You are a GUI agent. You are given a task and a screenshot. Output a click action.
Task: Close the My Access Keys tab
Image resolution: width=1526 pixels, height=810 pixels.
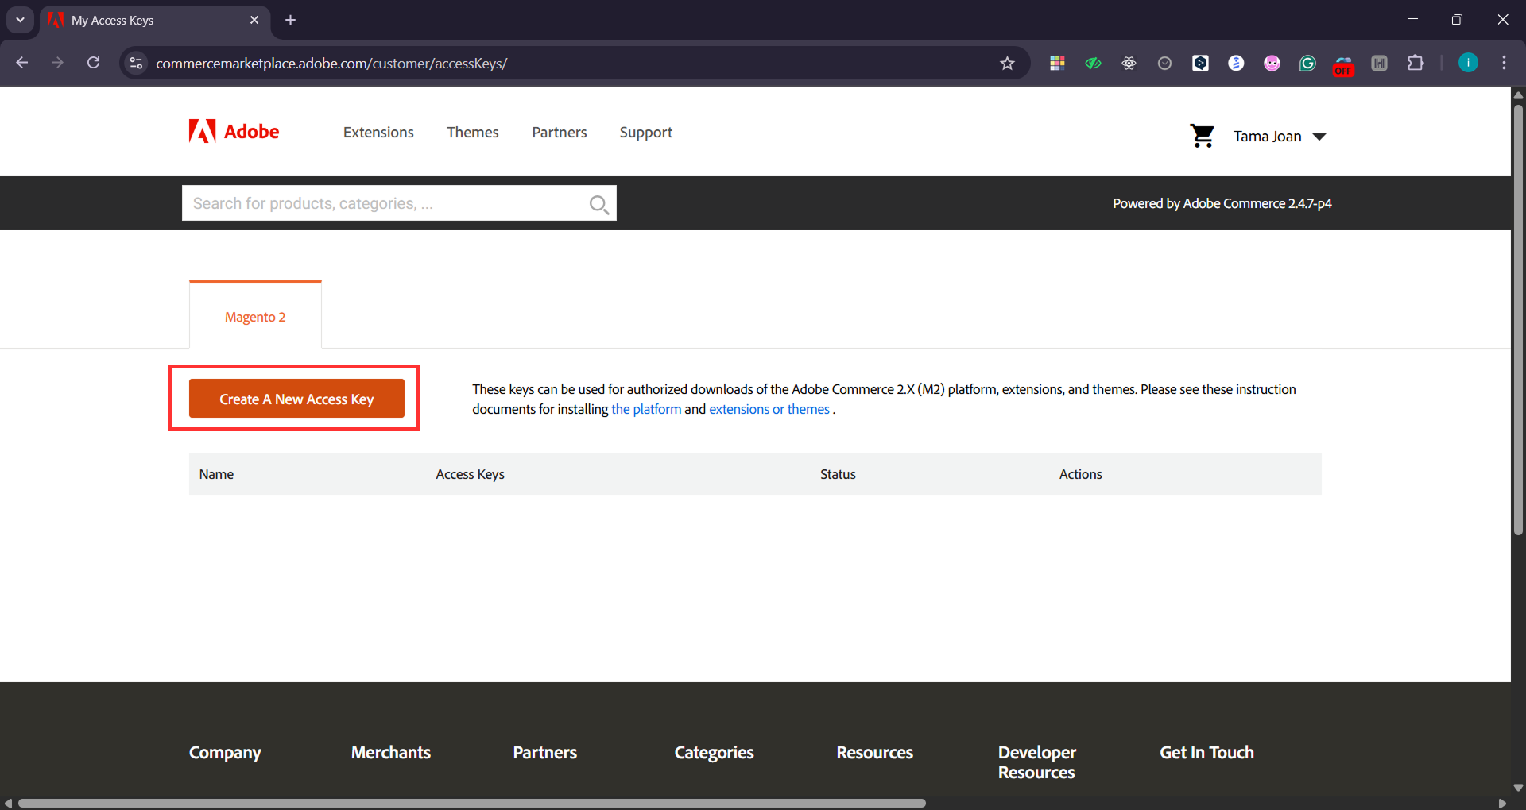254,20
